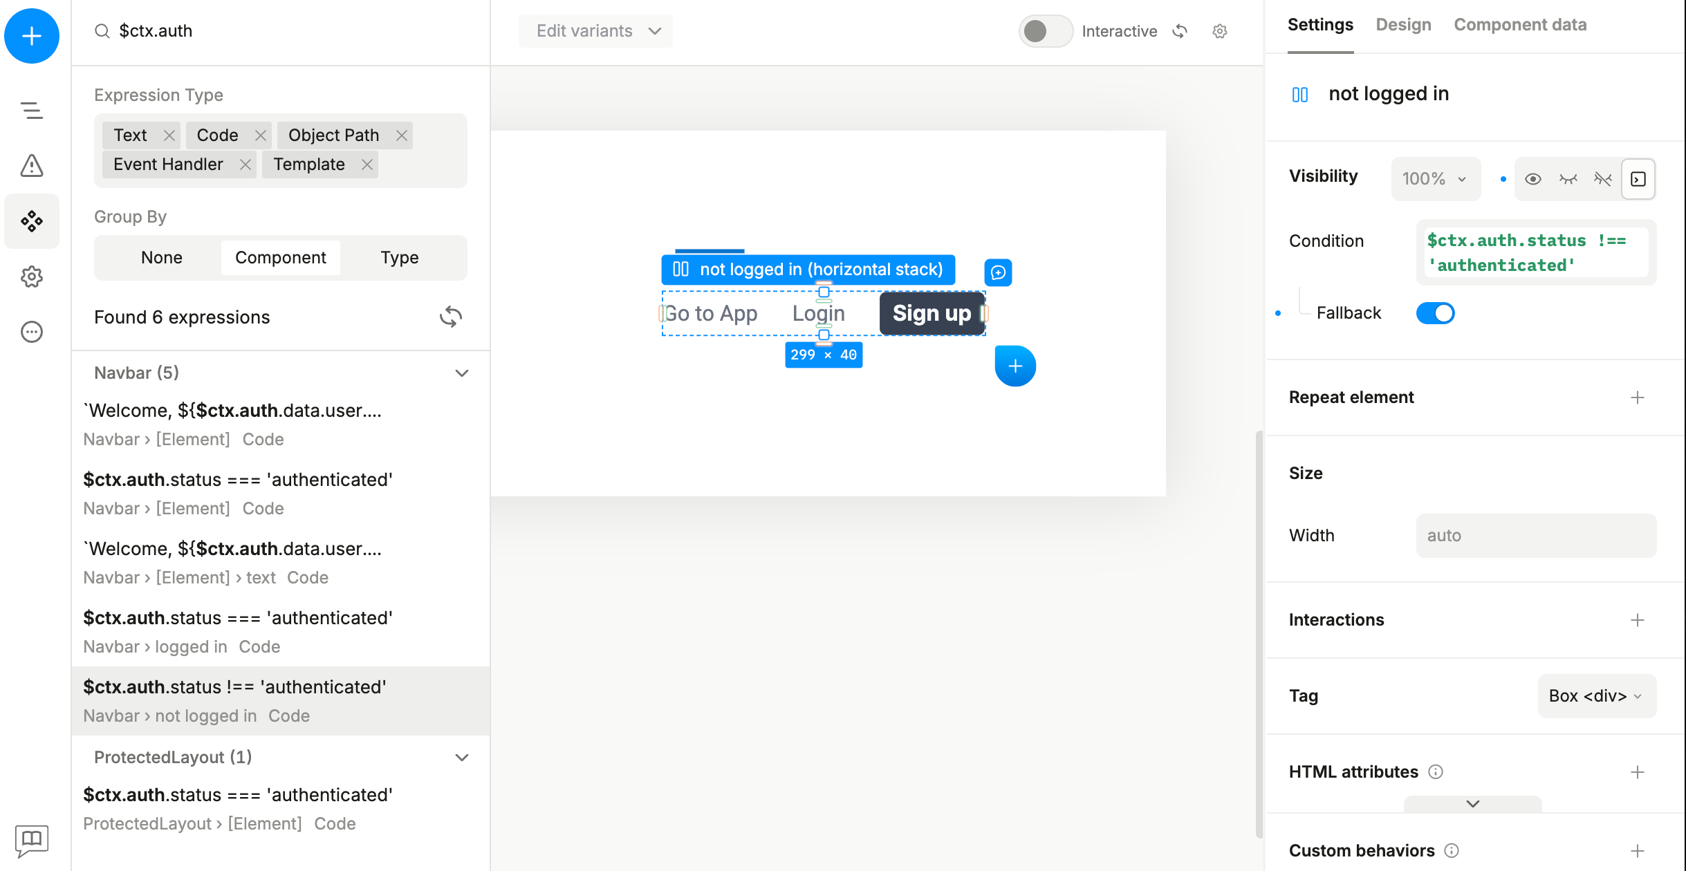The height and width of the screenshot is (871, 1686).
Task: Switch to the Component data tab
Action: pyautogui.click(x=1520, y=25)
